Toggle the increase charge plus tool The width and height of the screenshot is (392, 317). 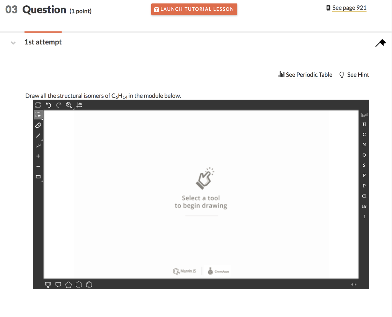(38, 156)
